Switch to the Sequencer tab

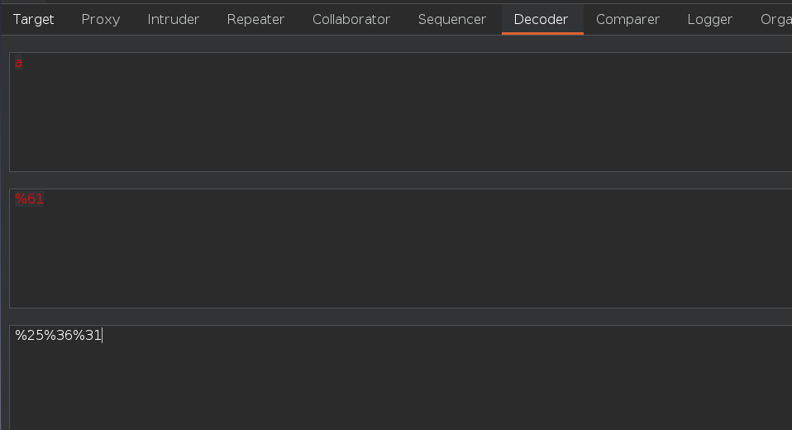pyautogui.click(x=452, y=19)
